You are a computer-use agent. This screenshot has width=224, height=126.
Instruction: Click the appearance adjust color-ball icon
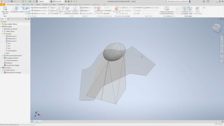point(66,1)
